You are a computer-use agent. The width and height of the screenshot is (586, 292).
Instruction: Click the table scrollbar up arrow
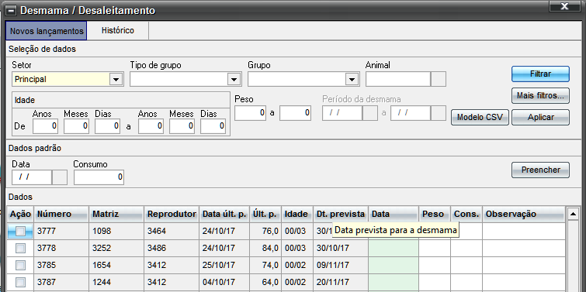[573, 214]
